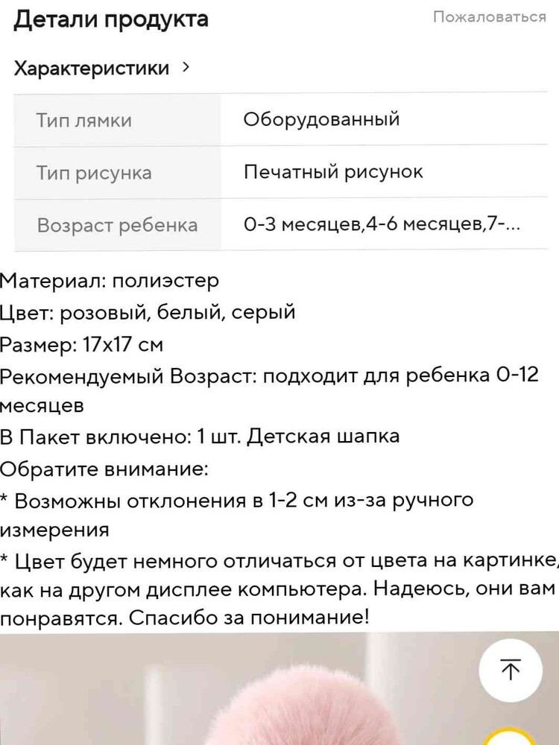
Task: Tap the Возраст ребенка row label
Action: 117,225
